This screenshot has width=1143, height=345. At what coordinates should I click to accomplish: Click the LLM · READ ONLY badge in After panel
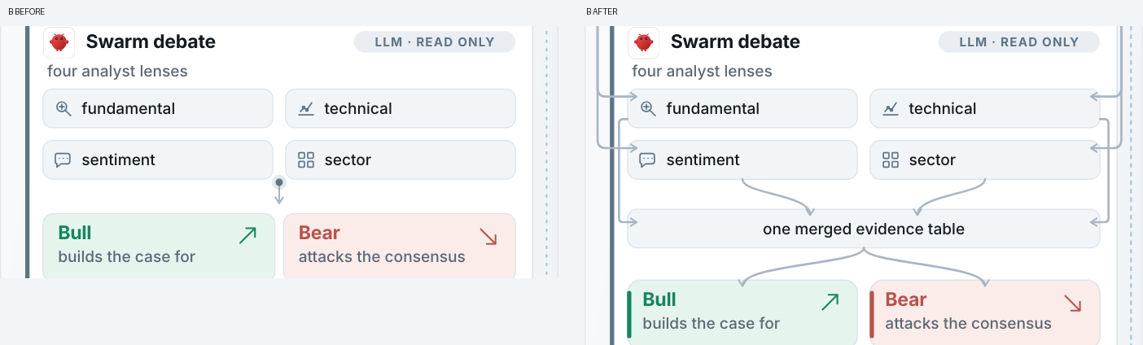click(x=1019, y=42)
